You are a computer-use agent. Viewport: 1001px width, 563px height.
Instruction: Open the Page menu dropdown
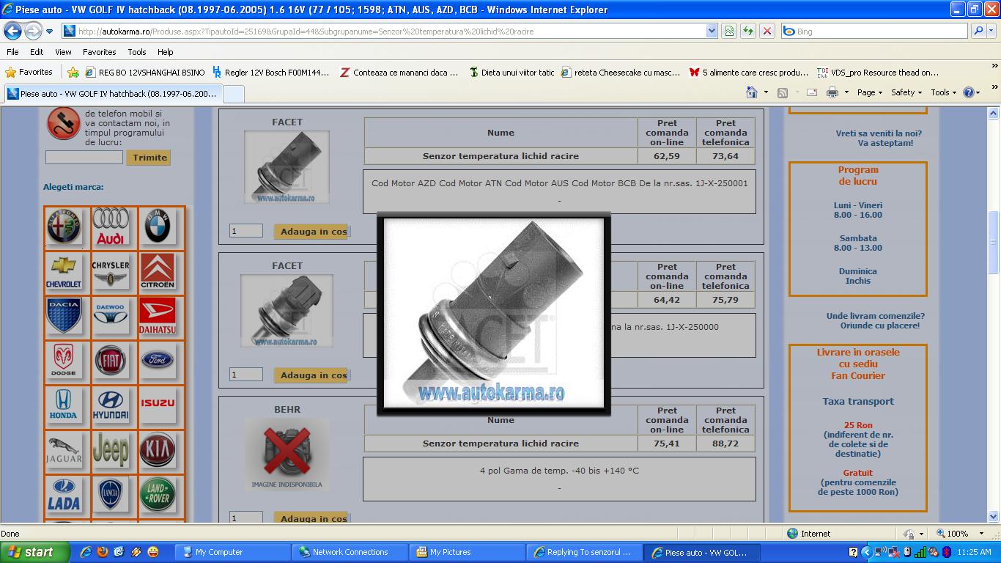[869, 92]
